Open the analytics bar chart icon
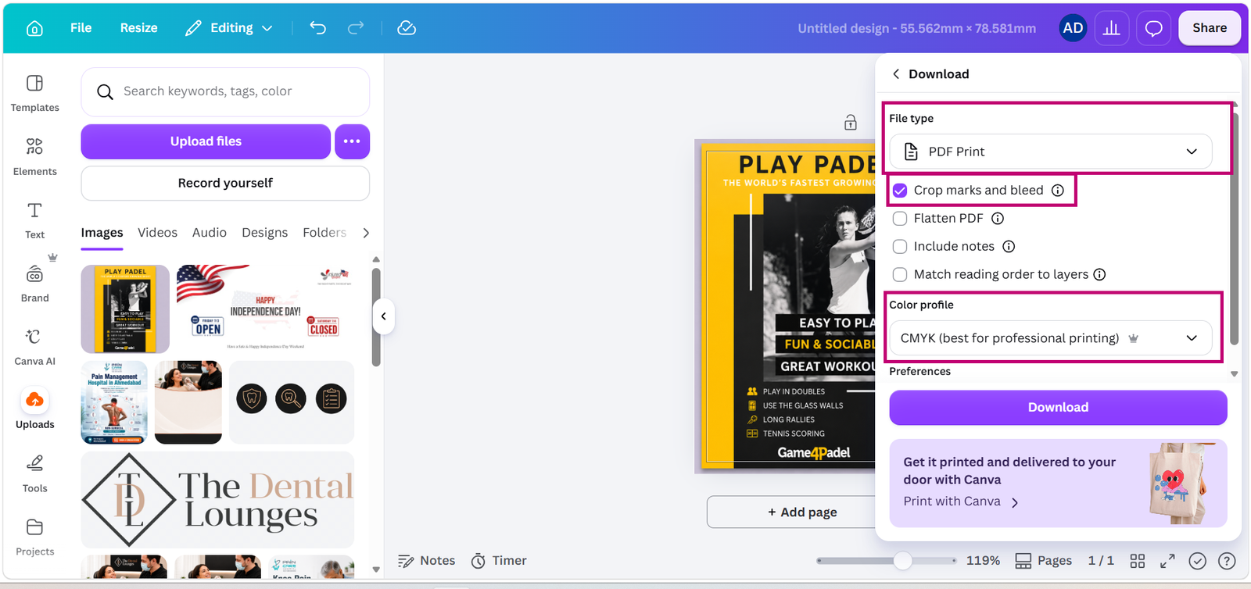 pos(1111,28)
